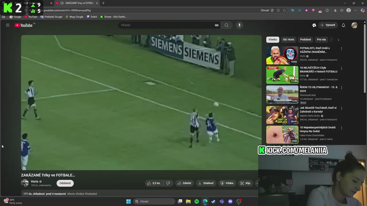Image resolution: width=367 pixels, height=206 pixels.
Task: Select the Pre vás filter chip
Action: tap(321, 40)
